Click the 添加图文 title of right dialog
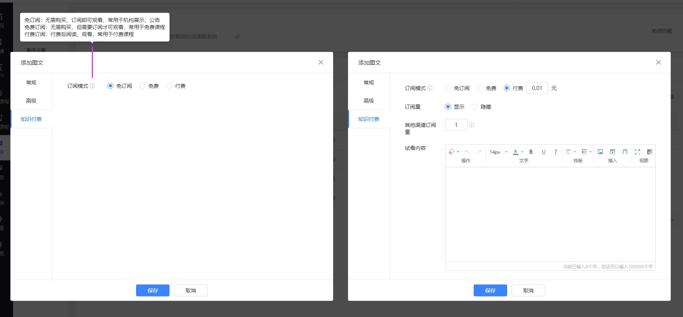 click(370, 63)
